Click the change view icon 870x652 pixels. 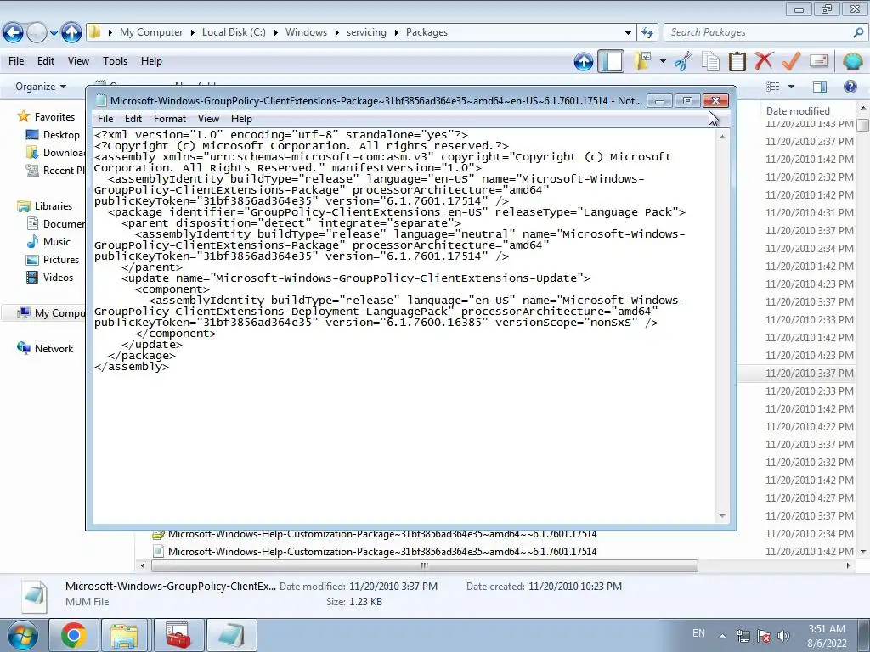pyautogui.click(x=772, y=87)
